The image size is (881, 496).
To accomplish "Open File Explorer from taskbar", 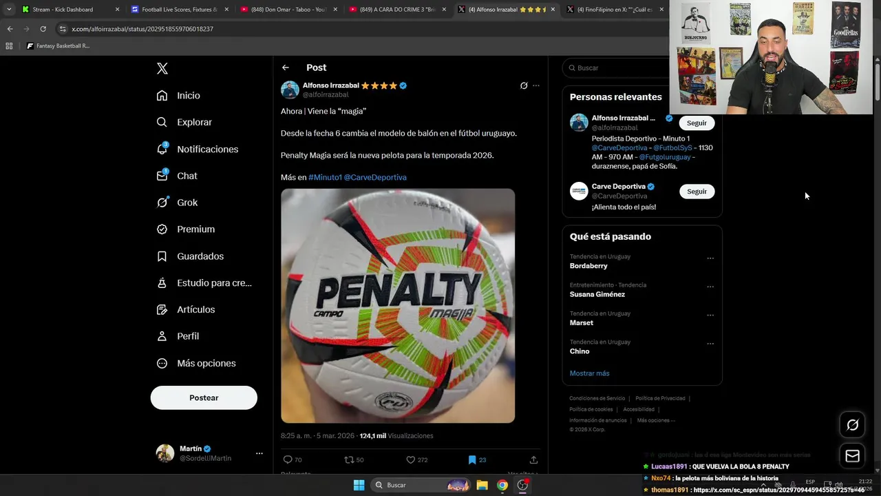I will (482, 485).
